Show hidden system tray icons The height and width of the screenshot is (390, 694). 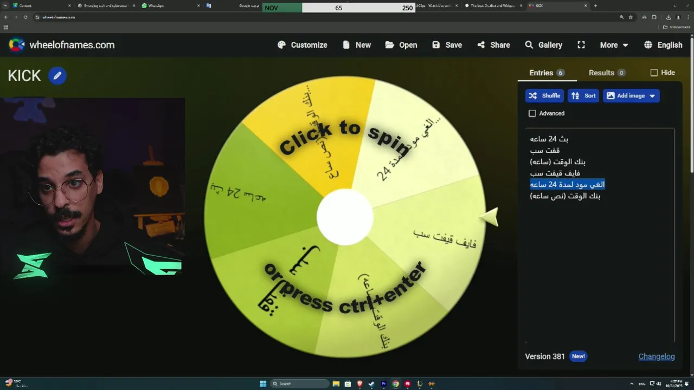pyautogui.click(x=632, y=383)
